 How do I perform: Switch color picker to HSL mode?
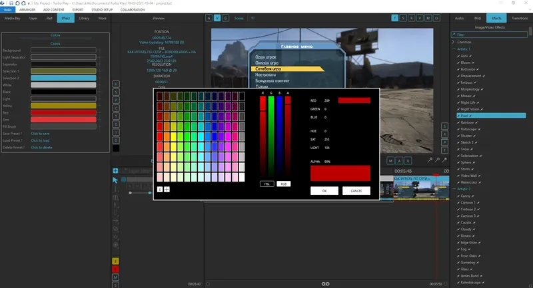pyautogui.click(x=267, y=184)
